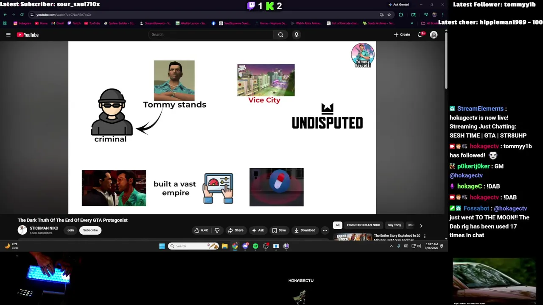Screen dimensions: 543x305
Task: Go back with browser back arrow
Action: click(5, 15)
